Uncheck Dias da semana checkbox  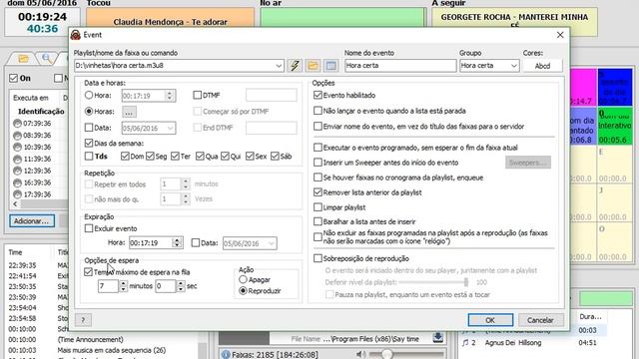coord(89,143)
